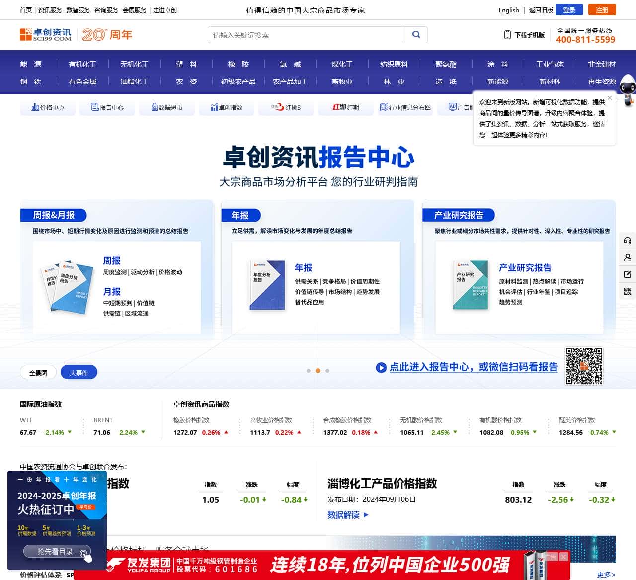Click the feedback edit icon in sidebar

tap(628, 274)
